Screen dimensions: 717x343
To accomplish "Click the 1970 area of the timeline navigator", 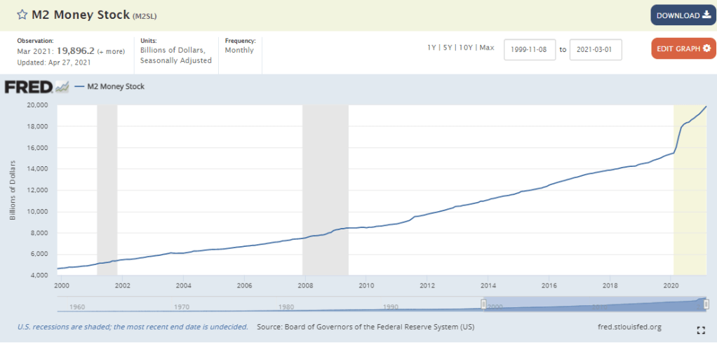I will click(181, 305).
